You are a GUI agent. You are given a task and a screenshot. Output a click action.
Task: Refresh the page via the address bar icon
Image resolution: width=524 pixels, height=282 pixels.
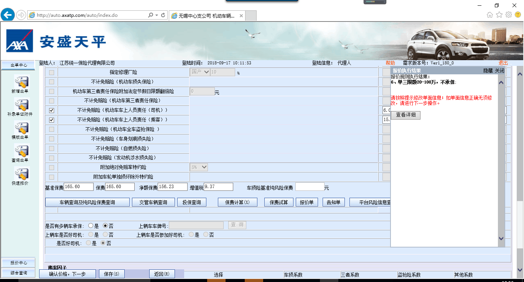coord(163,15)
